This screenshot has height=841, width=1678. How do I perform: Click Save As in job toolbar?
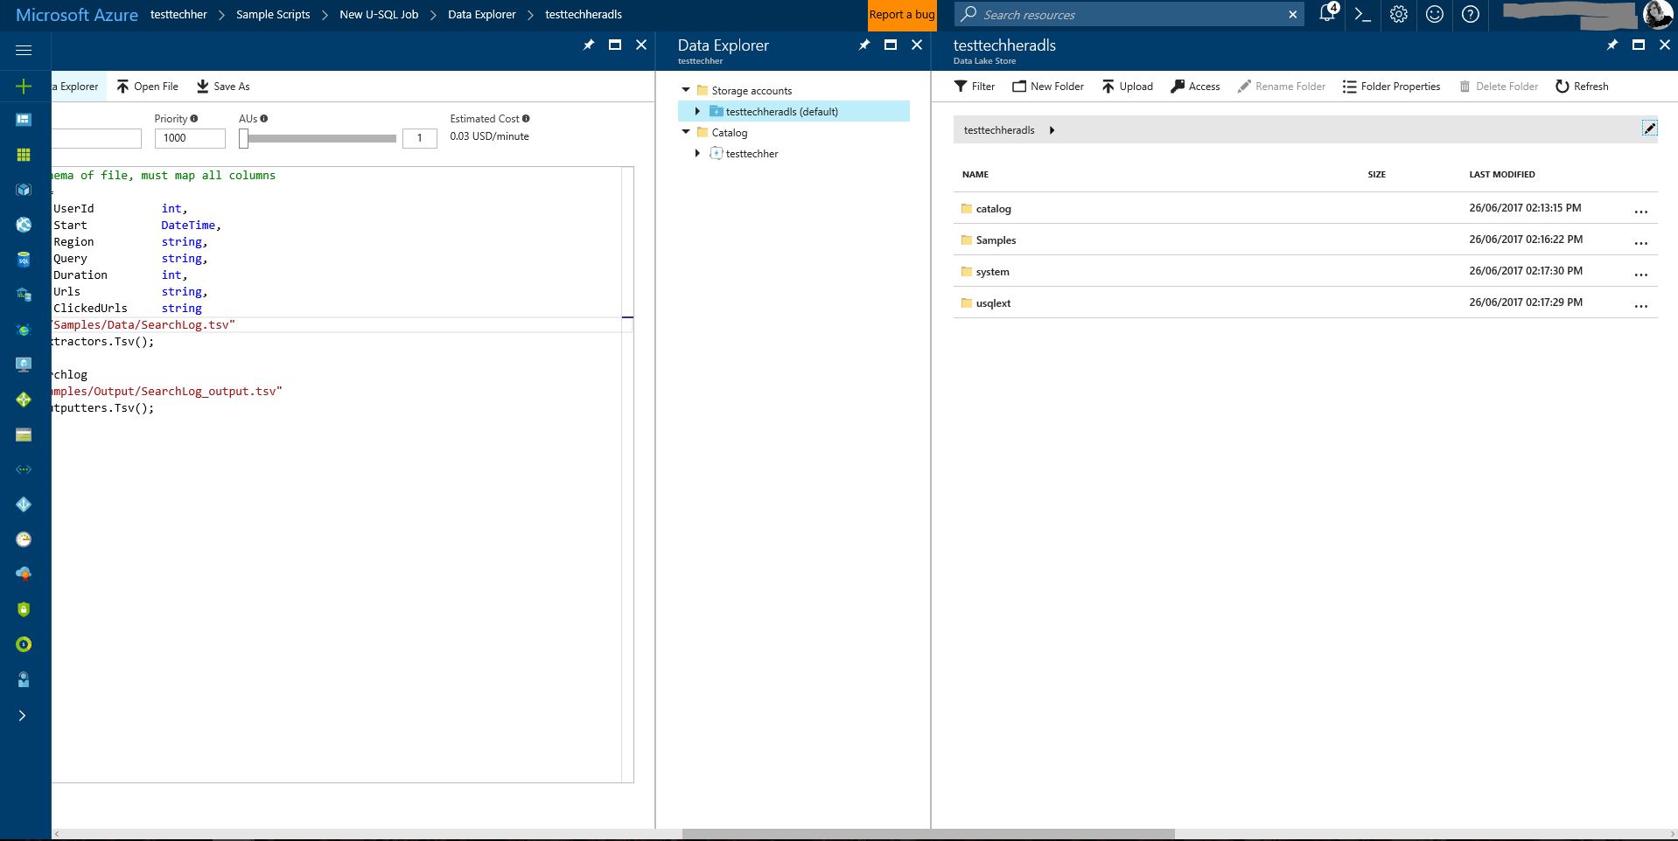[x=223, y=86]
